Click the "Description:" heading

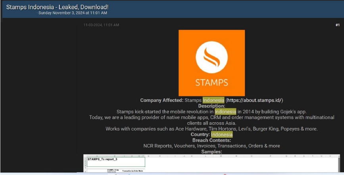click(x=212, y=106)
